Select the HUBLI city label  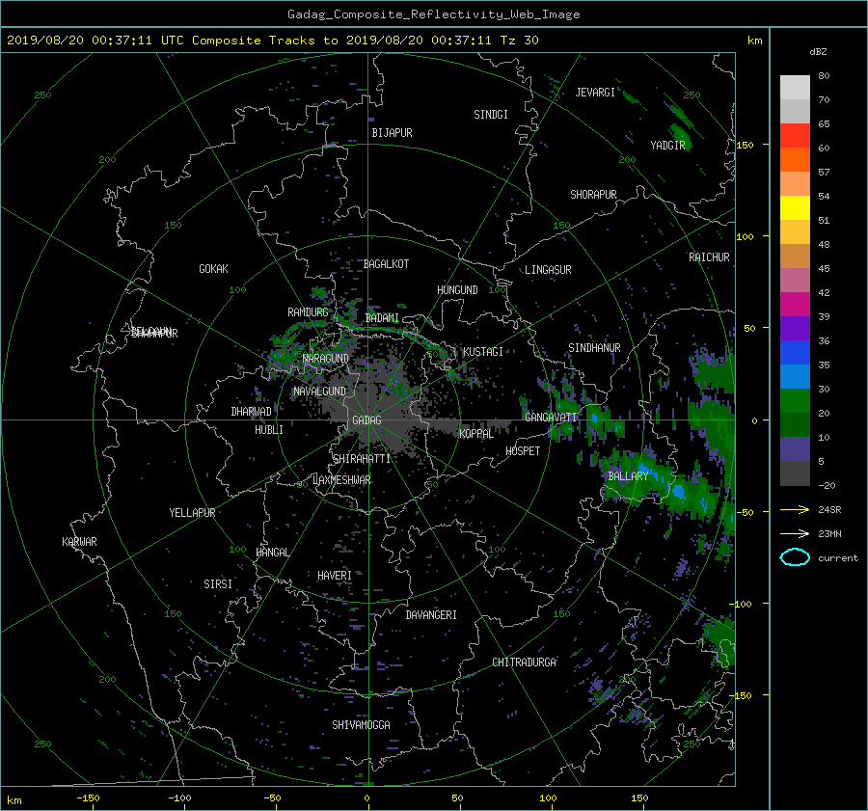click(269, 430)
